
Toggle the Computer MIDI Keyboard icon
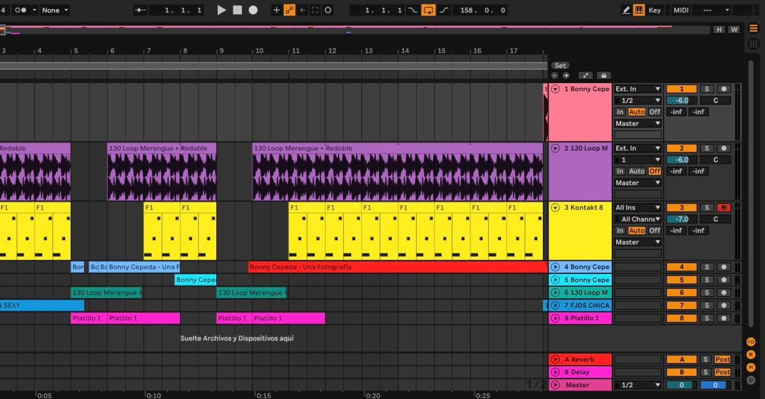click(x=638, y=10)
